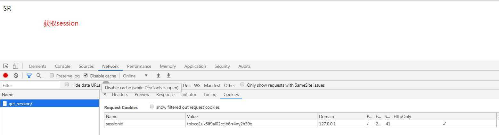Clear the network log icon
499x135 pixels.
coord(16,75)
